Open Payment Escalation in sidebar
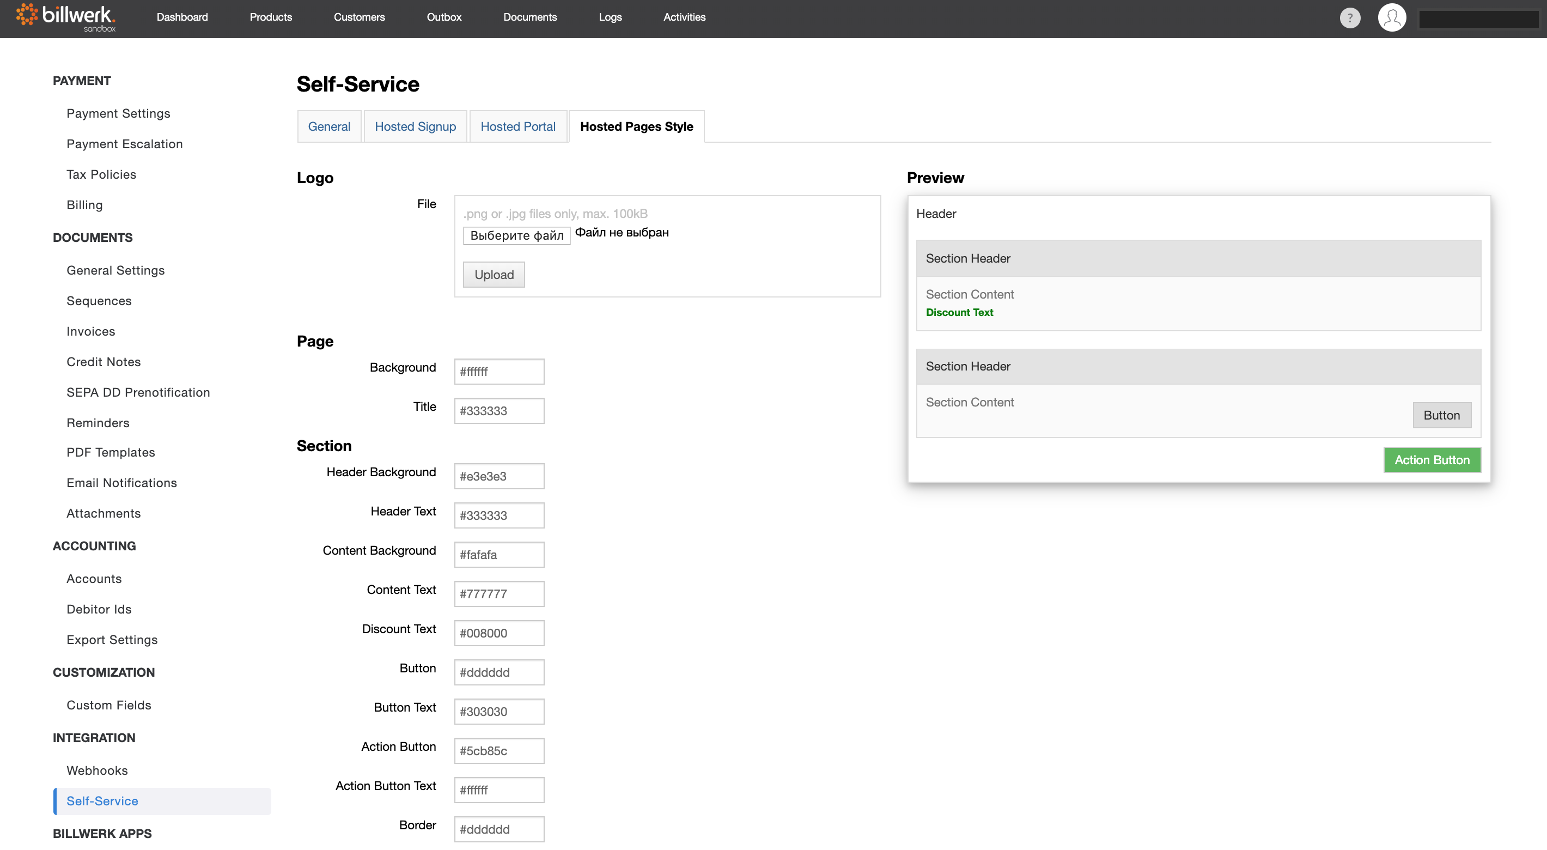The height and width of the screenshot is (850, 1547). [x=124, y=143]
